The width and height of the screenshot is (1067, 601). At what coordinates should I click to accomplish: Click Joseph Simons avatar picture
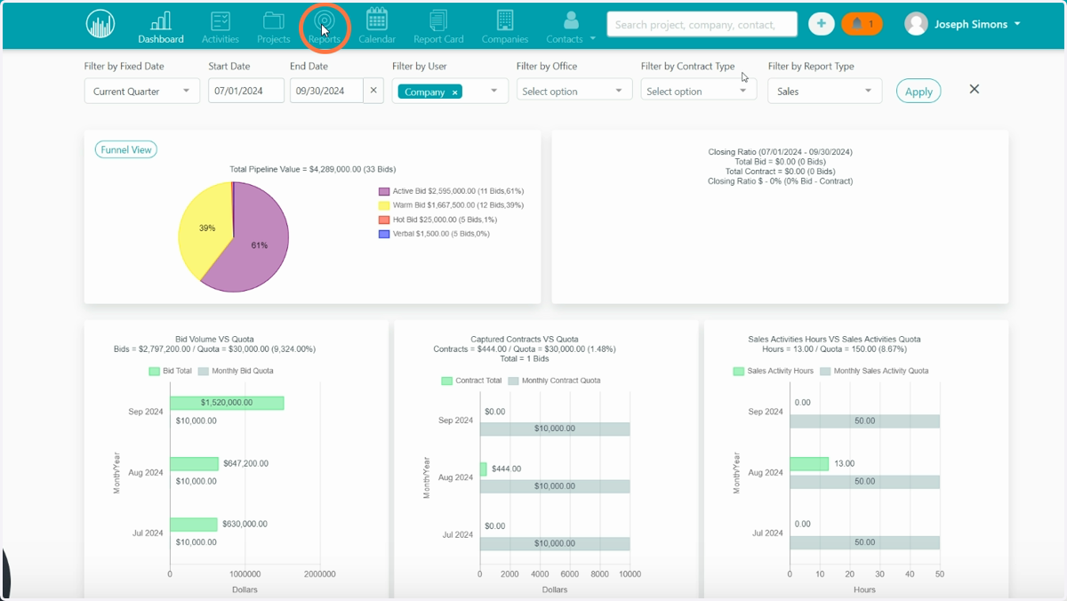click(x=916, y=24)
